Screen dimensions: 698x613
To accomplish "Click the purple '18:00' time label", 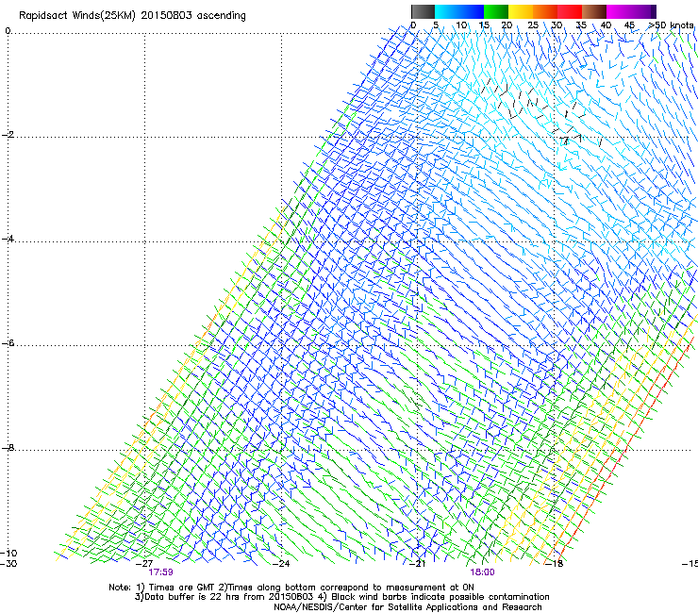I will [482, 572].
